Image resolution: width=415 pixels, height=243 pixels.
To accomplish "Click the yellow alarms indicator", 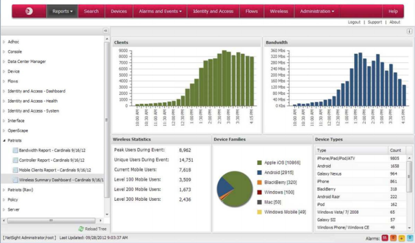I will (x=401, y=238).
